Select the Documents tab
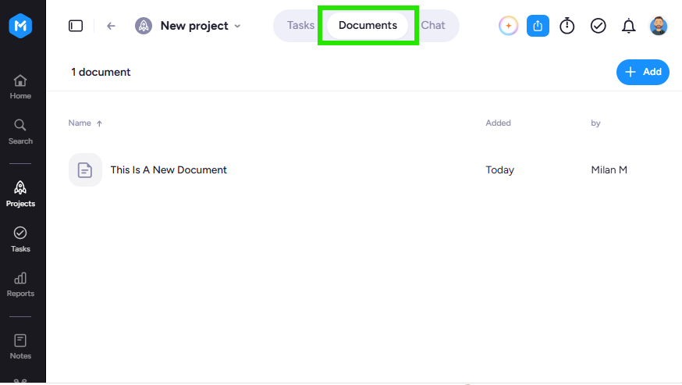Screen dimensions: 682x385 point(368,25)
